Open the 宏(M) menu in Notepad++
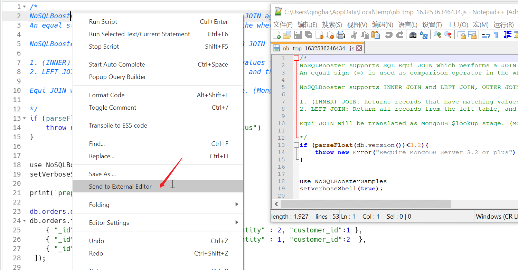518x270 pixels. (x=481, y=24)
